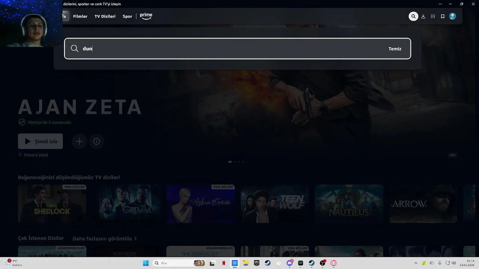This screenshot has height=269, width=479.
Task: Open the Spor tab
Action: click(x=127, y=16)
